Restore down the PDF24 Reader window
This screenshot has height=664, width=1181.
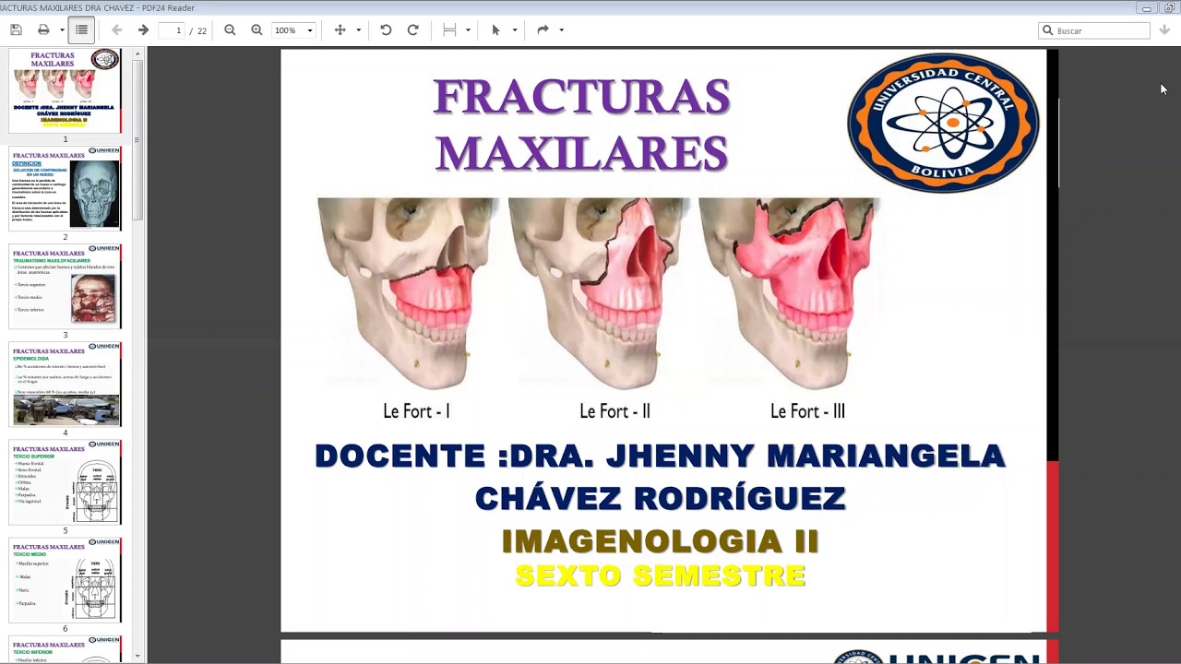tap(1169, 8)
